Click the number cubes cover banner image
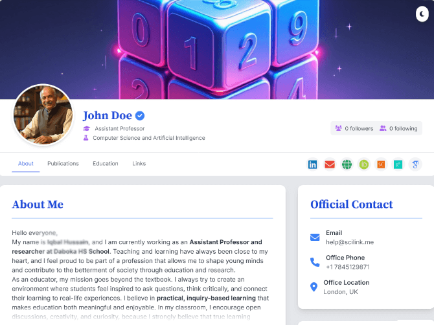The width and height of the screenshot is (434, 325). click(x=217, y=49)
